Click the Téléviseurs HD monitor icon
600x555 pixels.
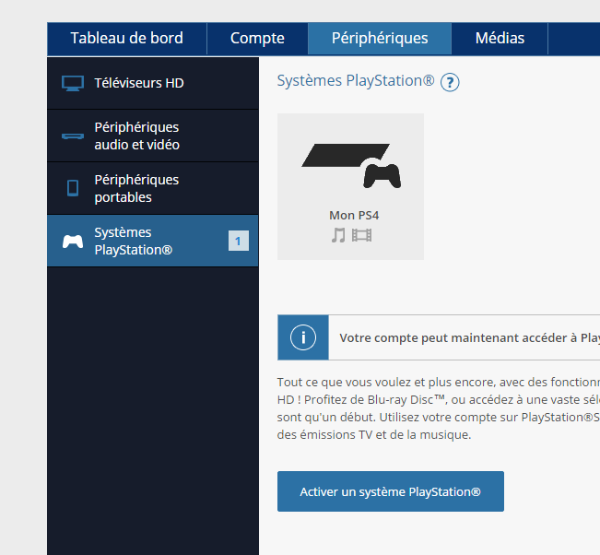pos(73,84)
